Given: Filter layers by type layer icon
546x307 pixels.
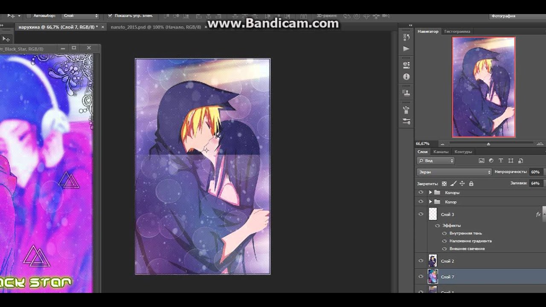Looking at the screenshot, I should [501, 161].
